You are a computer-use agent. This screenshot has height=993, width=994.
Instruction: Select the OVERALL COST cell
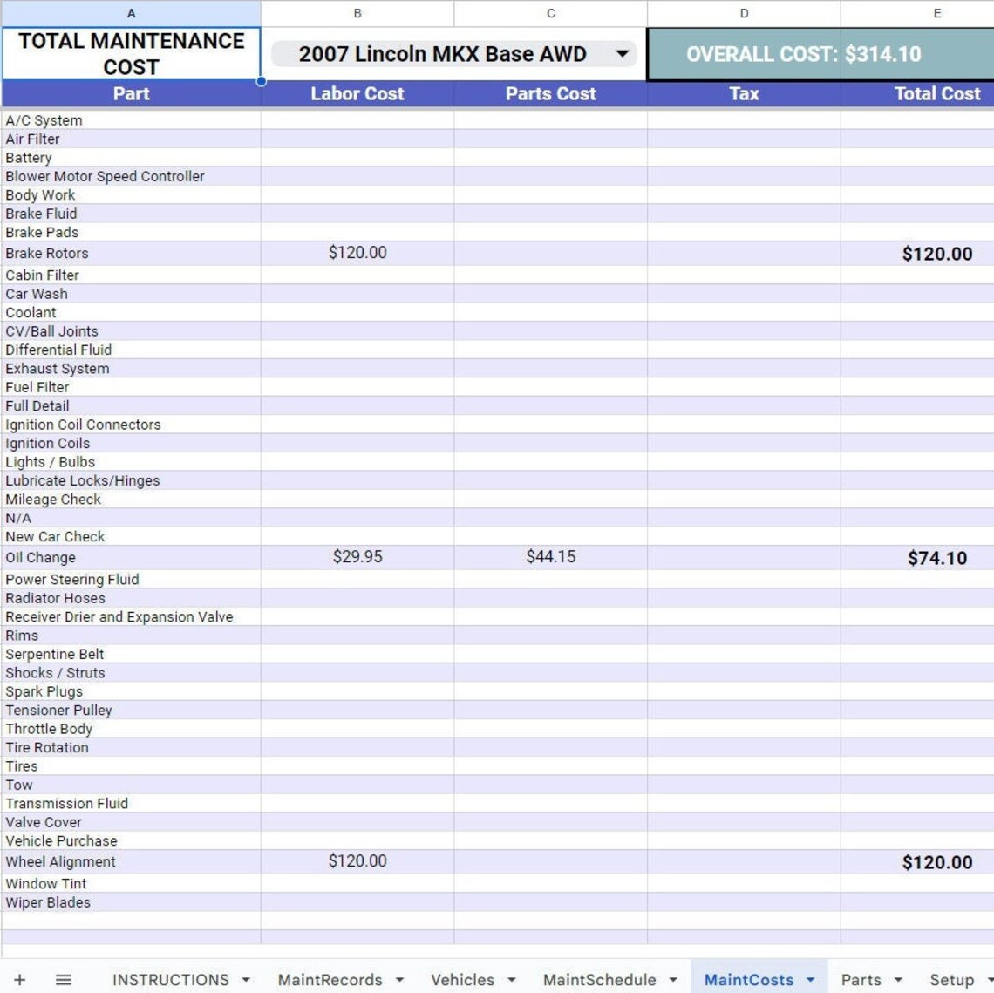pos(822,53)
